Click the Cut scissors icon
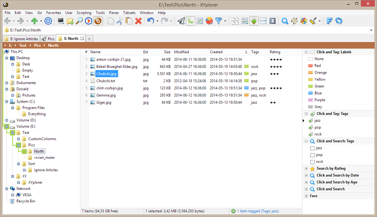Viewport: 377px width, 217px height. click(x=119, y=21)
